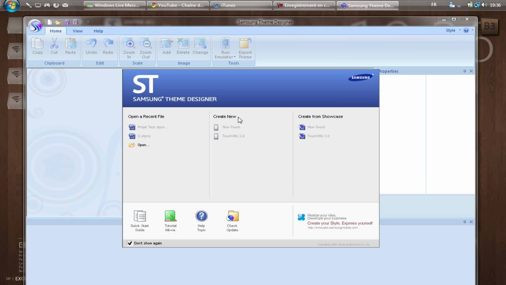Switch to Windows Live Messenger taskbar button
Image resolution: width=506 pixels, height=285 pixels.
115,6
